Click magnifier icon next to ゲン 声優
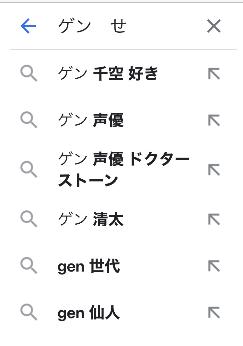 click(29, 121)
